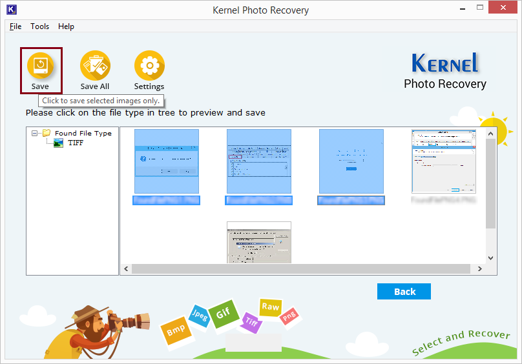
Task: Click the third thumbnail's filename label
Action: pos(351,200)
